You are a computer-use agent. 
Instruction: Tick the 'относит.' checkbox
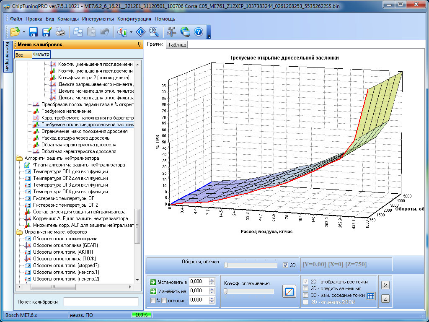(x=164, y=300)
